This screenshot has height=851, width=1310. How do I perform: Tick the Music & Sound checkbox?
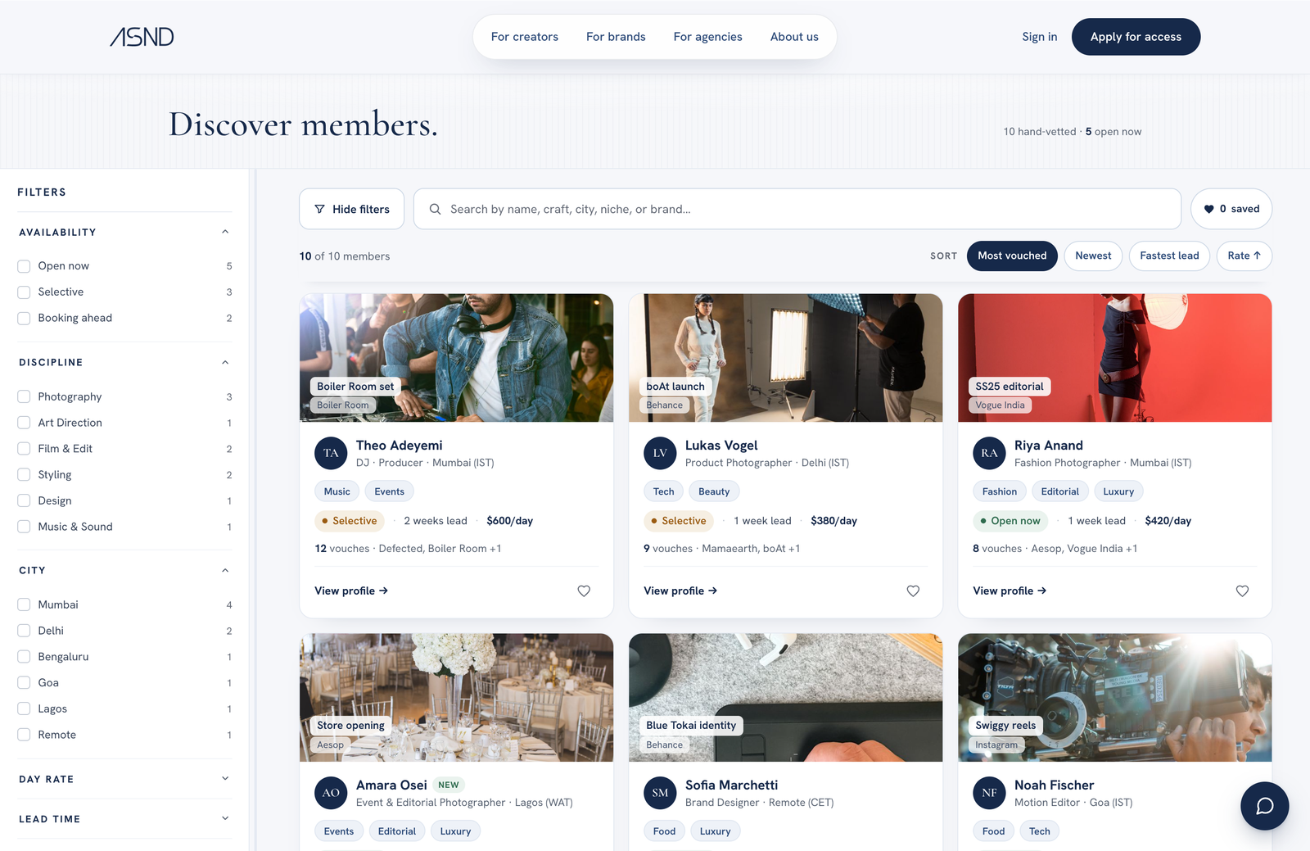24,527
